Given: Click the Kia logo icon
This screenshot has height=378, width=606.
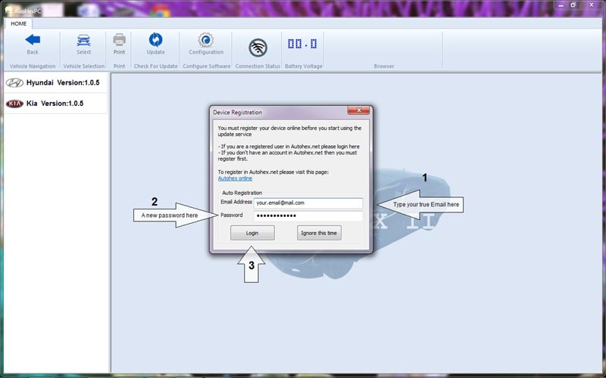Looking at the screenshot, I should coord(14,104).
